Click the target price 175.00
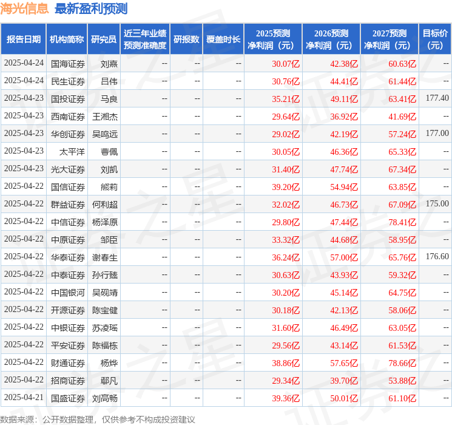Viewport: 452px width, 425px height. tap(437, 204)
